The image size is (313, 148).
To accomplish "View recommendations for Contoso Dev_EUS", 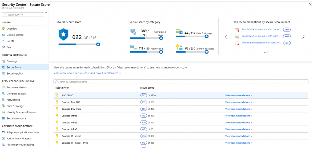I will 238,102.
